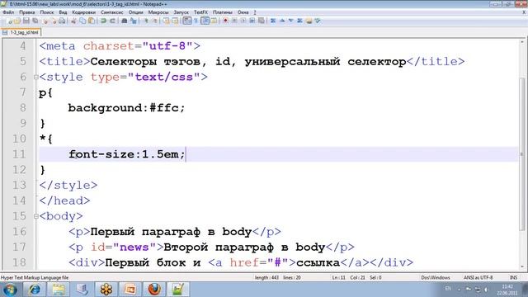
Task: Place the cursor on 'background:#ffc;'
Action: 126,108
